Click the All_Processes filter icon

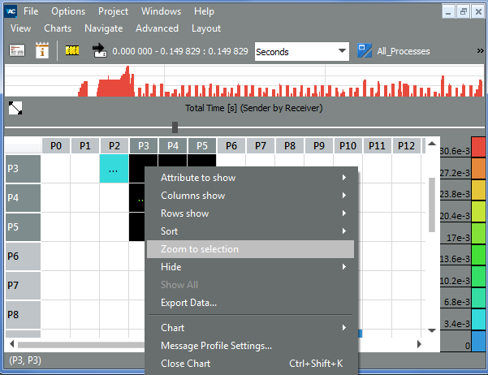[x=365, y=50]
